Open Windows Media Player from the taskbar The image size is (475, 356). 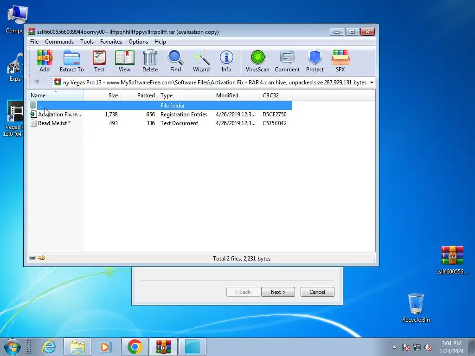(106, 347)
